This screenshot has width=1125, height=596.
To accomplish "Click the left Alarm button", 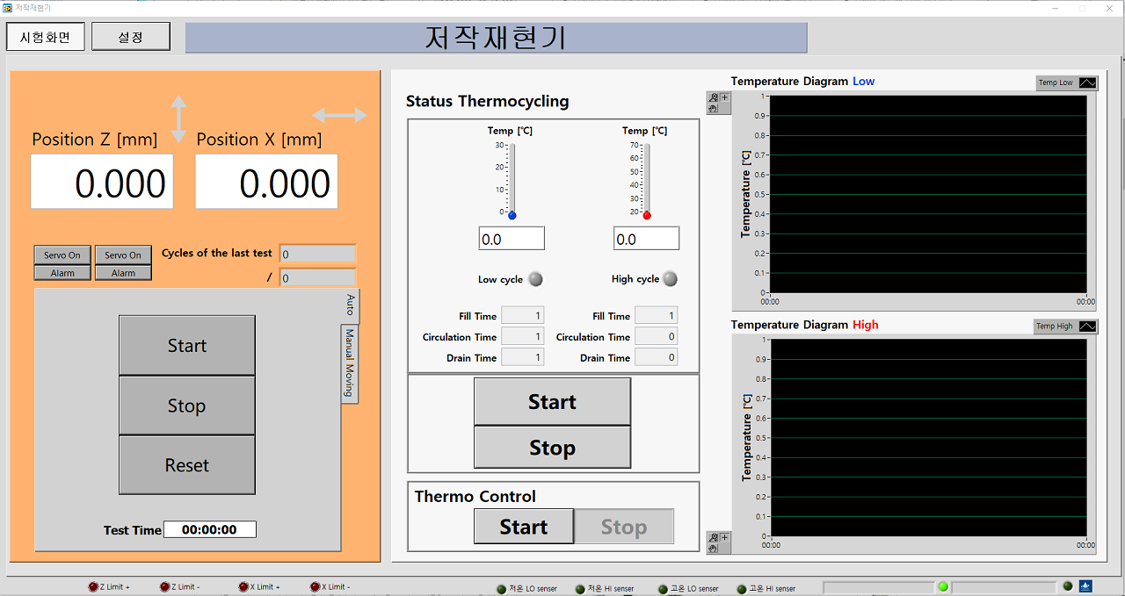I will 62,273.
